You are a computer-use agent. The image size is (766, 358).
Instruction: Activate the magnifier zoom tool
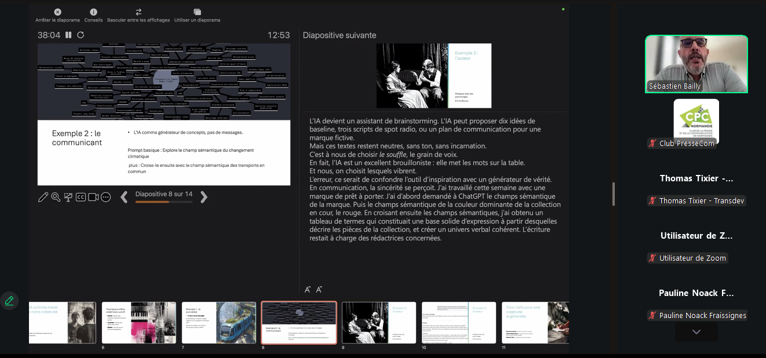pyautogui.click(x=56, y=198)
